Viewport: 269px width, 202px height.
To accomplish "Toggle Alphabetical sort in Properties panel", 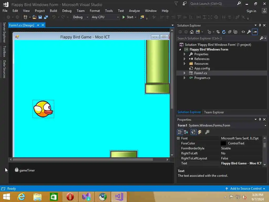I will 186,132.
